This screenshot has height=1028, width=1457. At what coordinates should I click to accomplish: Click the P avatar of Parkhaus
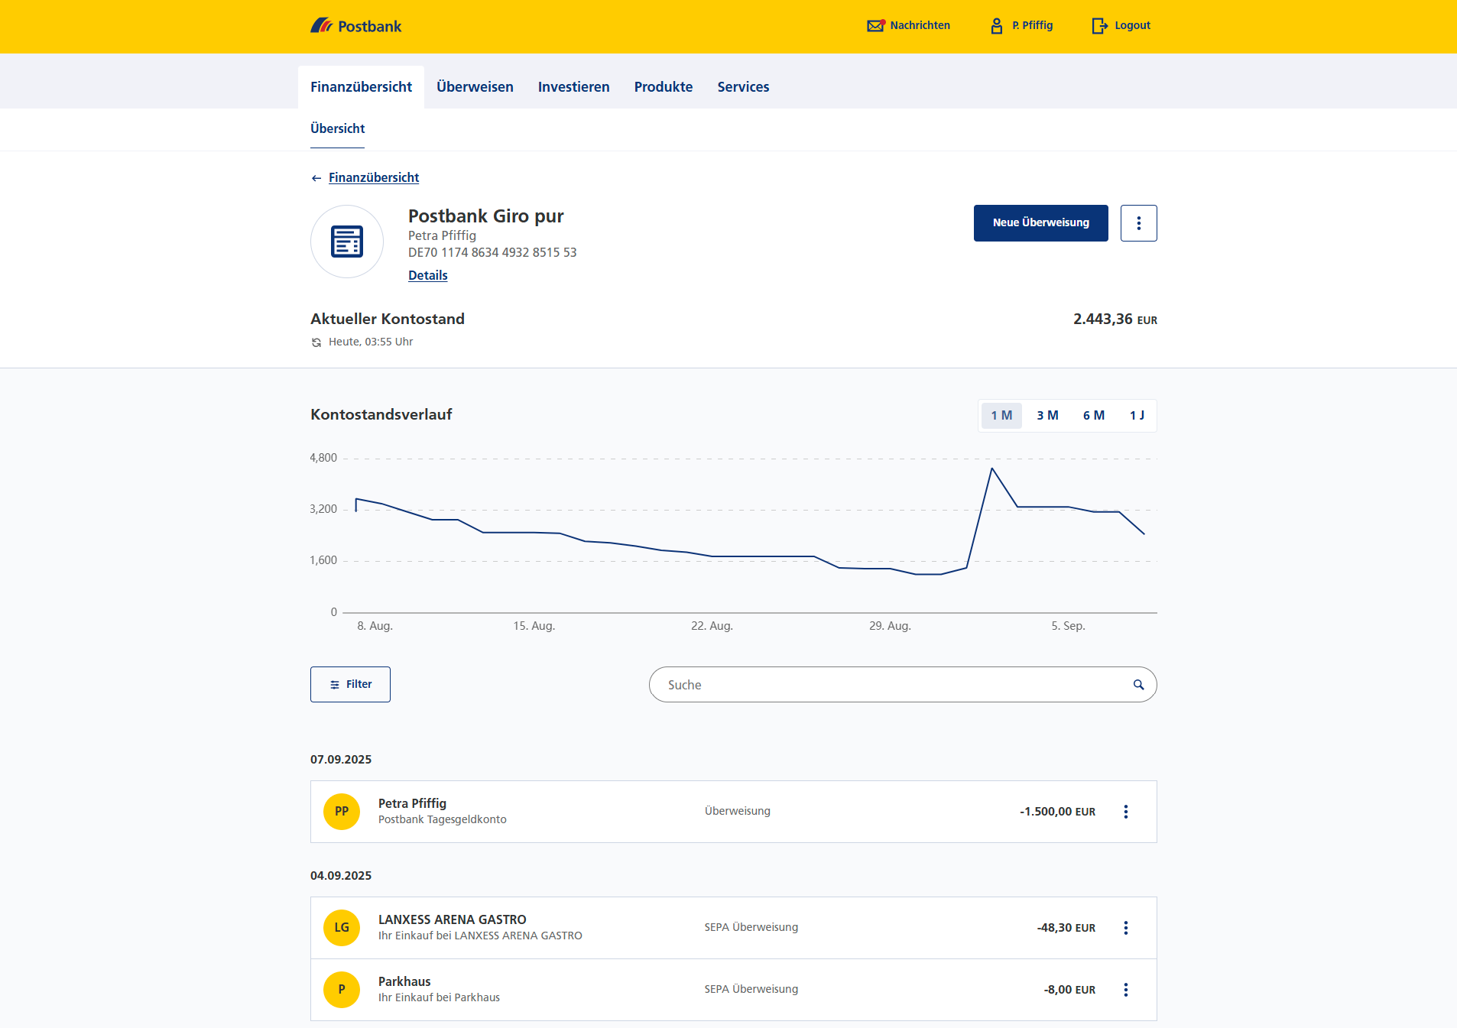coord(342,990)
